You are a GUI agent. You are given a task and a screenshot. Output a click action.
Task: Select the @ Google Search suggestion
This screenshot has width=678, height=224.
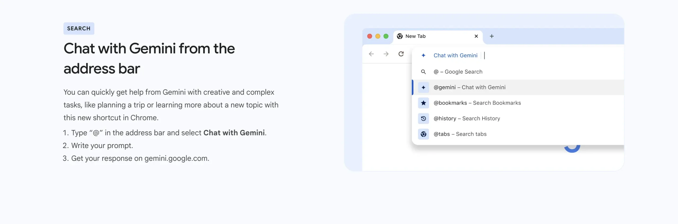458,72
